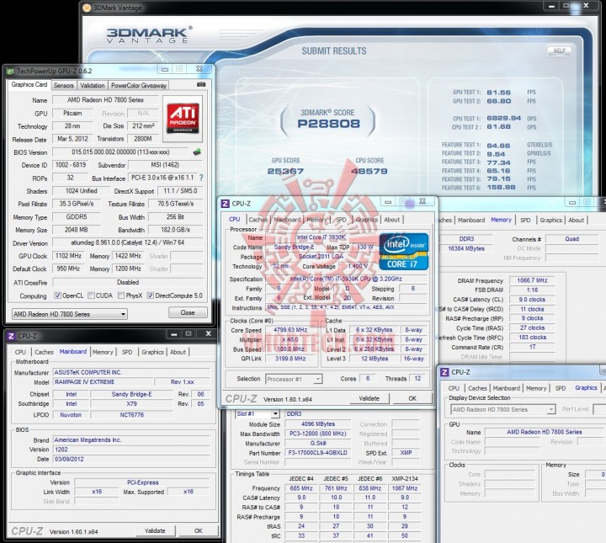Click the Memory Size 2048 MB field
Viewport: 606px width, 543px height.
76,230
